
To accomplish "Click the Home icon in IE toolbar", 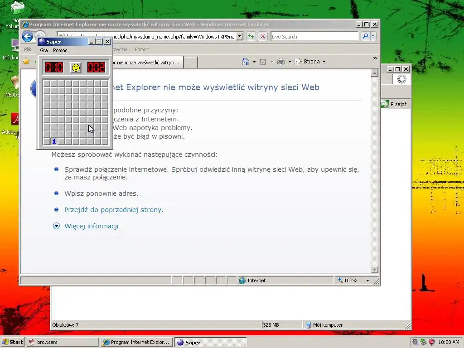I will point(245,62).
